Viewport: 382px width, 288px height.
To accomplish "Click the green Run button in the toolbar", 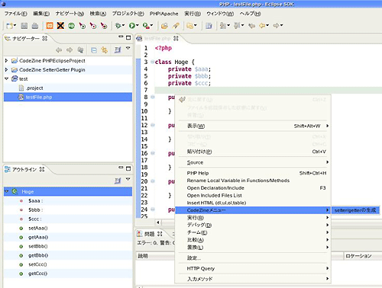I will click(132, 25).
